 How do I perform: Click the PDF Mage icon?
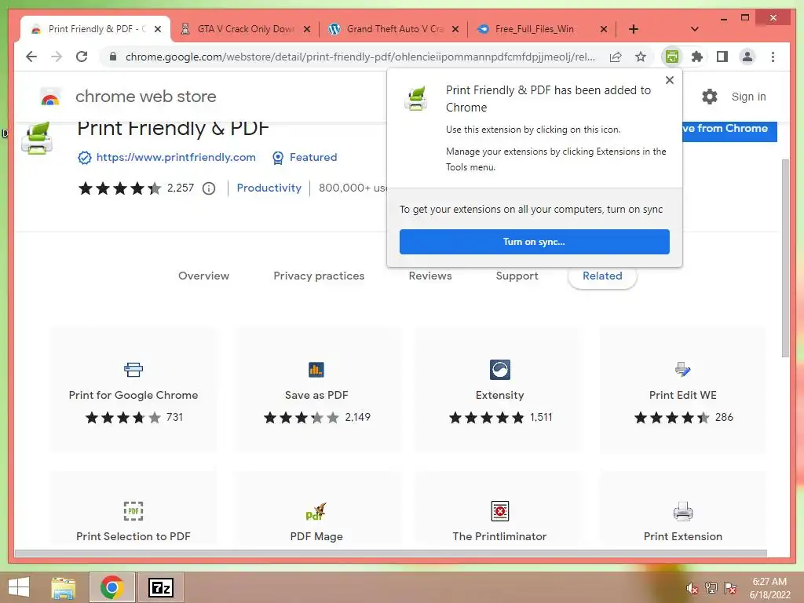pyautogui.click(x=316, y=511)
